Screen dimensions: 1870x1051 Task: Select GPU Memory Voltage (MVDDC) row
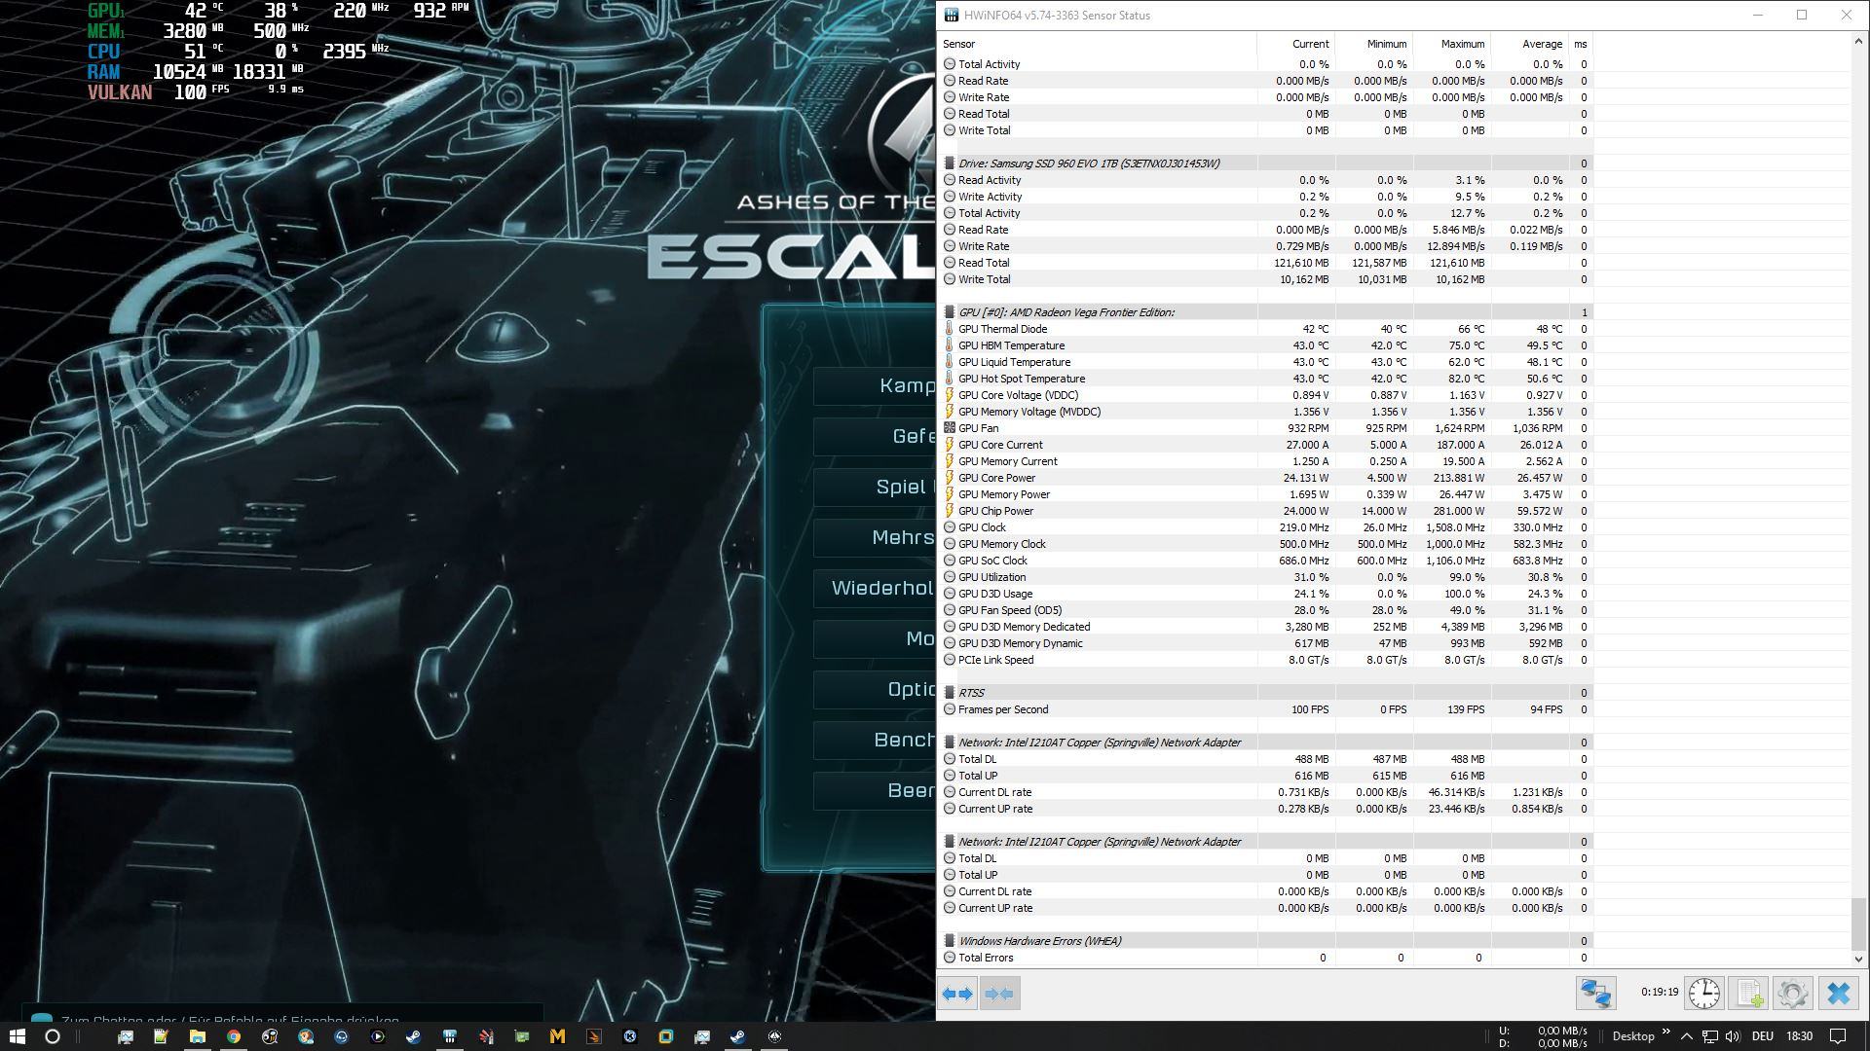tap(1266, 412)
